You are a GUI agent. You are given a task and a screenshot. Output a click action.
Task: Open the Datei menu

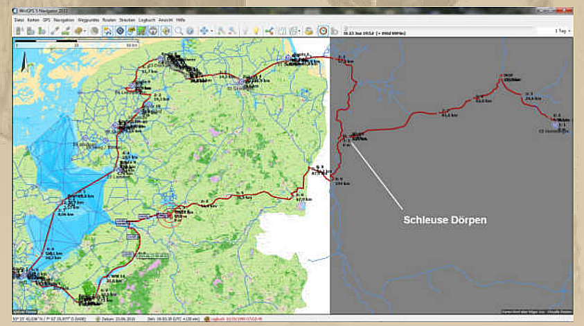point(19,20)
